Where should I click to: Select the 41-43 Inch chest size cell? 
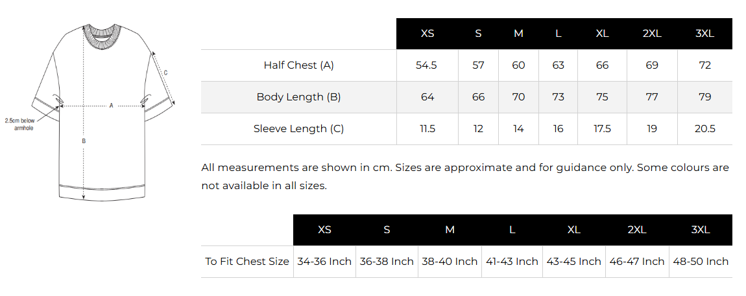pos(512,262)
